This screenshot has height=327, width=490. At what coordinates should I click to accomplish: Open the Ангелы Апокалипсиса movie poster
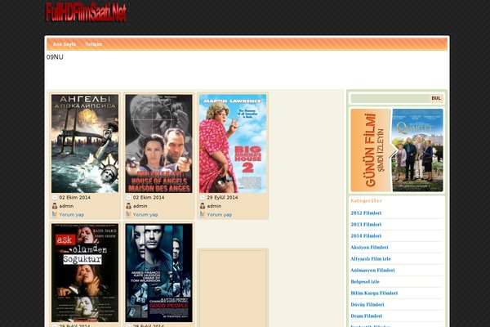tap(85, 143)
